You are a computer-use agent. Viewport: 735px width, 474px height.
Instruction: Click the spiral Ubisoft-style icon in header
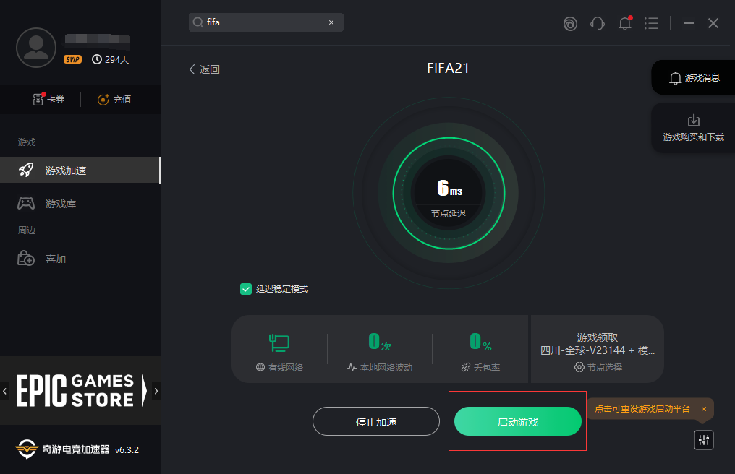coord(570,23)
